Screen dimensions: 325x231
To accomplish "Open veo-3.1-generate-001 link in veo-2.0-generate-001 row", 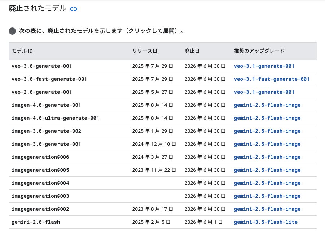I will [x=264, y=92].
